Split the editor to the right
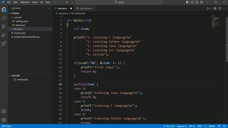Viewport: 228px width, 128px height. pos(219,9)
